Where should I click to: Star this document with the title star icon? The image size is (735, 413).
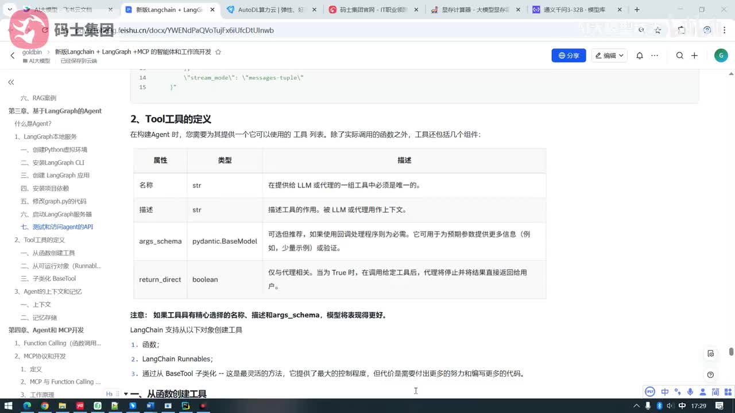[x=218, y=52]
